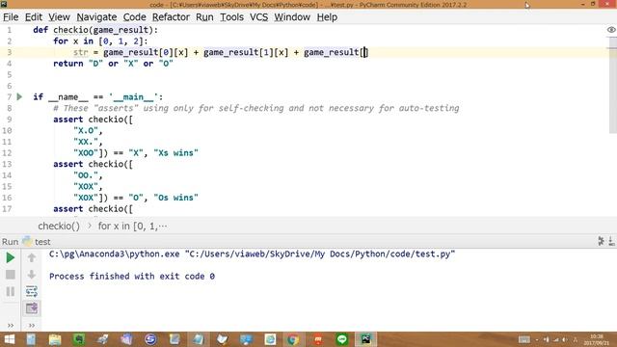Open the Window menu
Image resolution: width=617 pixels, height=347 pixels.
coord(292,17)
